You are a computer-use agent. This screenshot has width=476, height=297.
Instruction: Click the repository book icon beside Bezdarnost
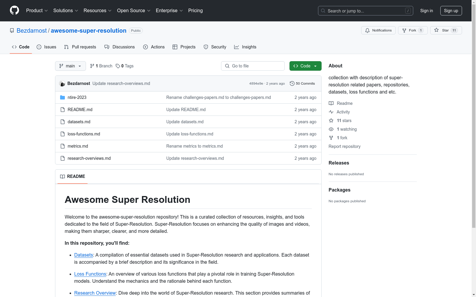click(12, 31)
